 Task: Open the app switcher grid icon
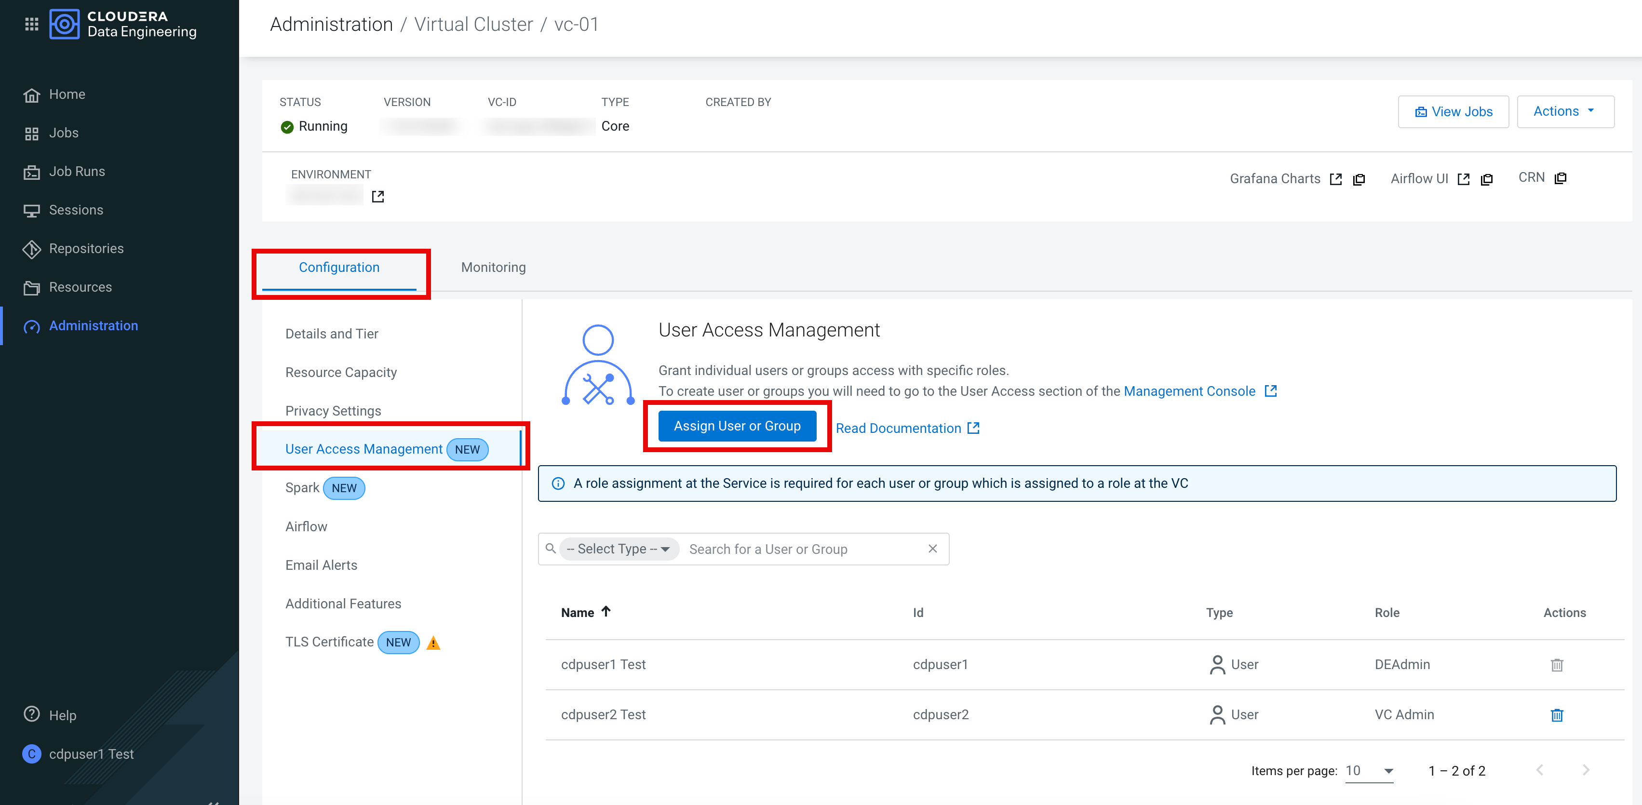coord(31,24)
